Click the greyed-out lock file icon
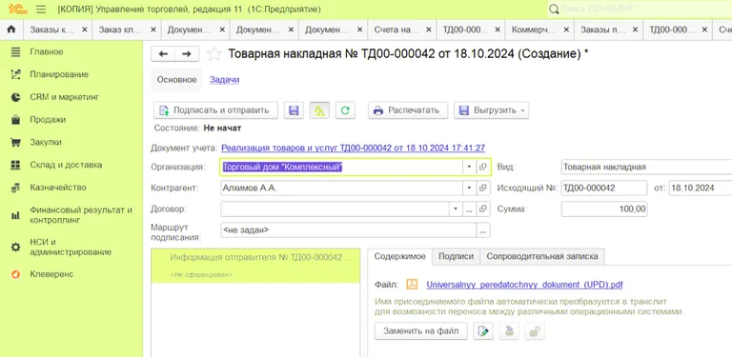This screenshot has height=357, width=732. tap(534, 331)
